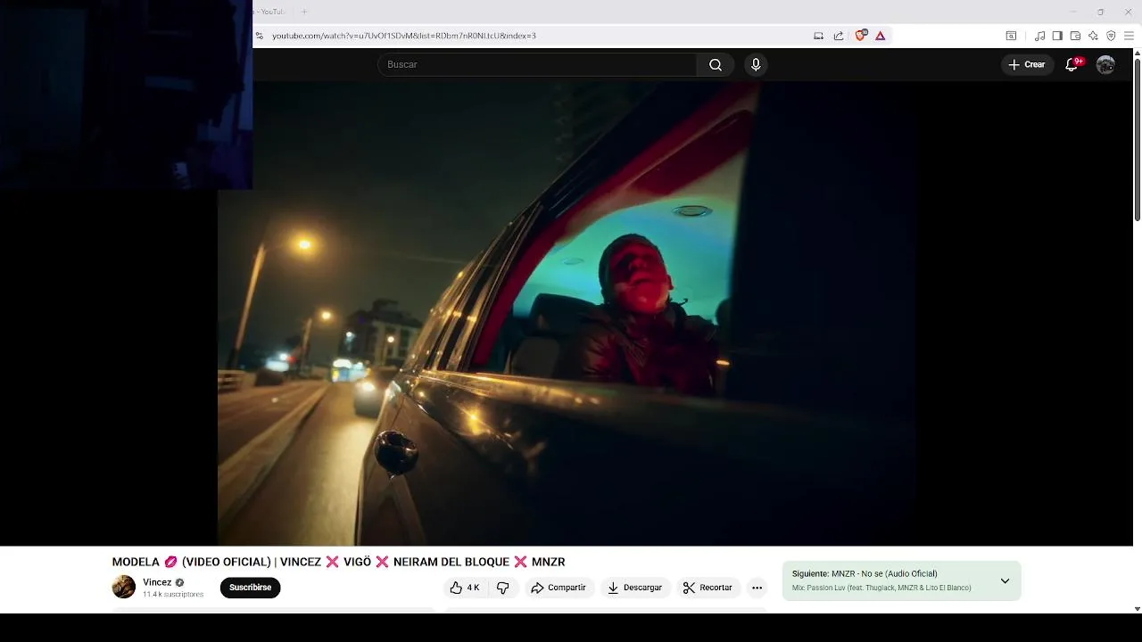Focus the Buscar search field
1142x642 pixels.
tap(537, 64)
